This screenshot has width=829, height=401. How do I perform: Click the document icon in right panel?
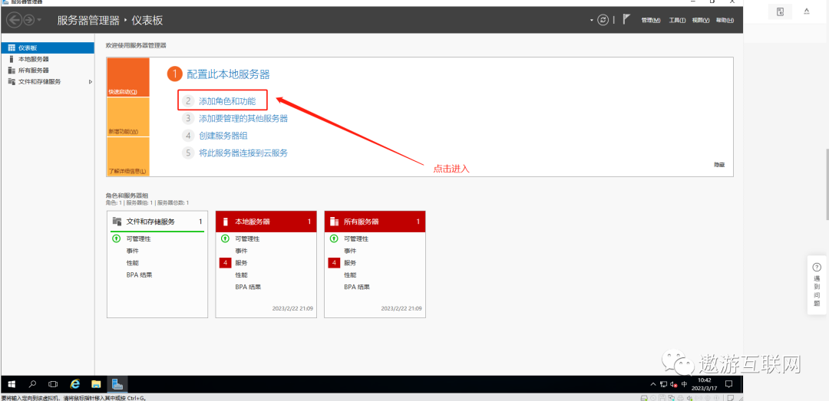[781, 12]
